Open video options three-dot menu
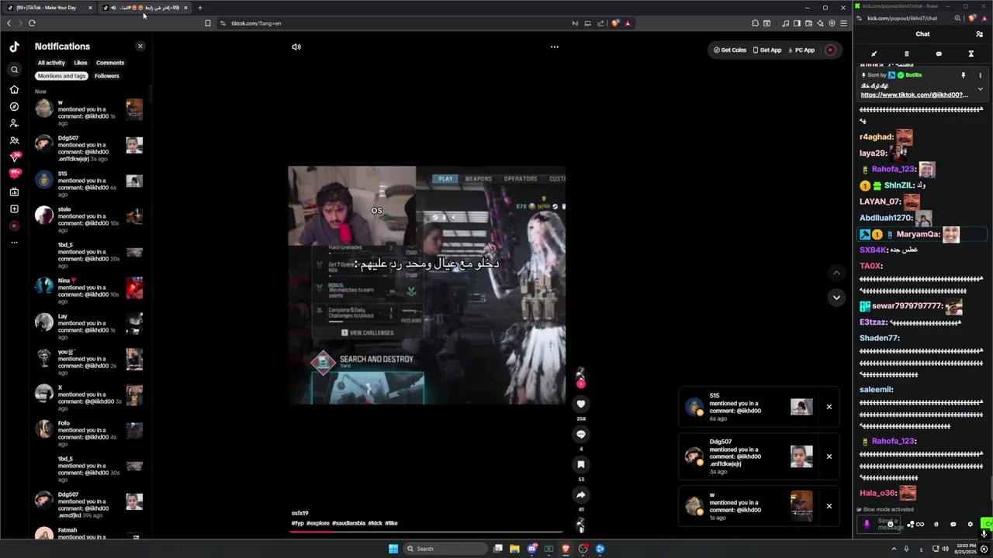 (555, 46)
